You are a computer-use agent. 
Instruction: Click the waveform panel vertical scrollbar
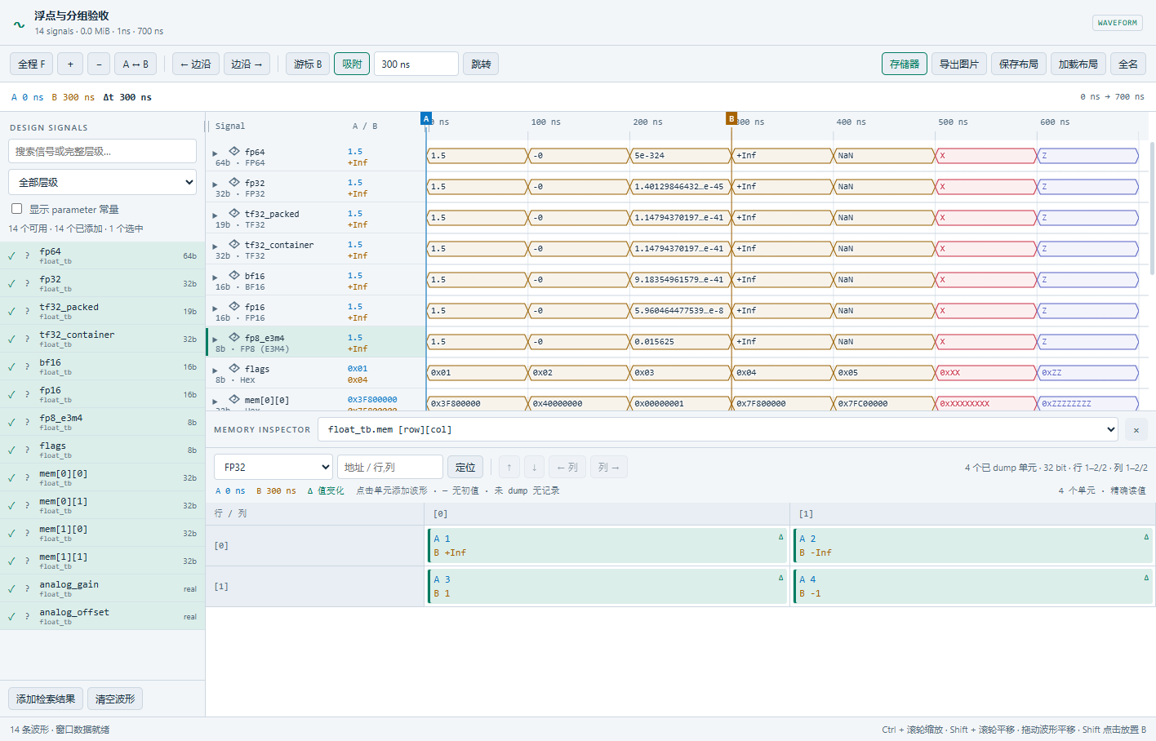pos(1152,208)
